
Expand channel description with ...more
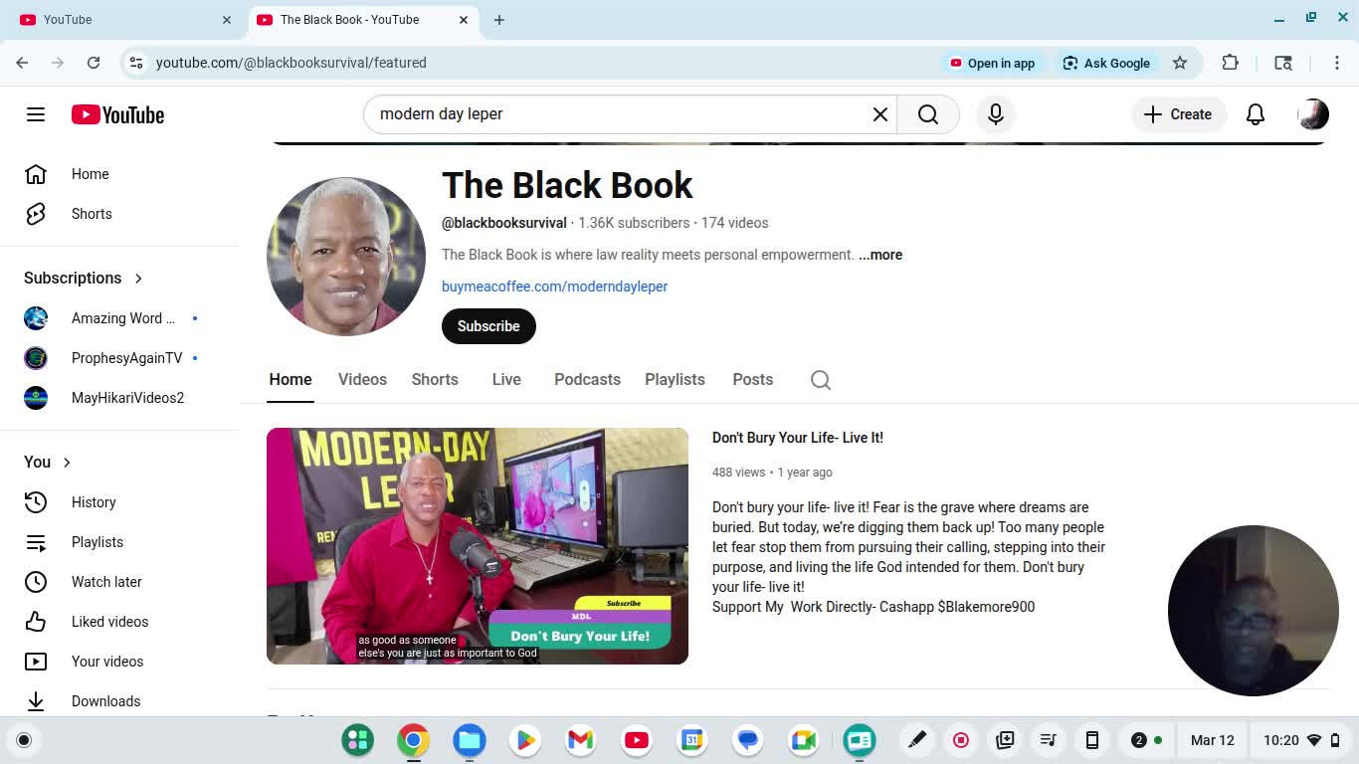click(x=880, y=255)
